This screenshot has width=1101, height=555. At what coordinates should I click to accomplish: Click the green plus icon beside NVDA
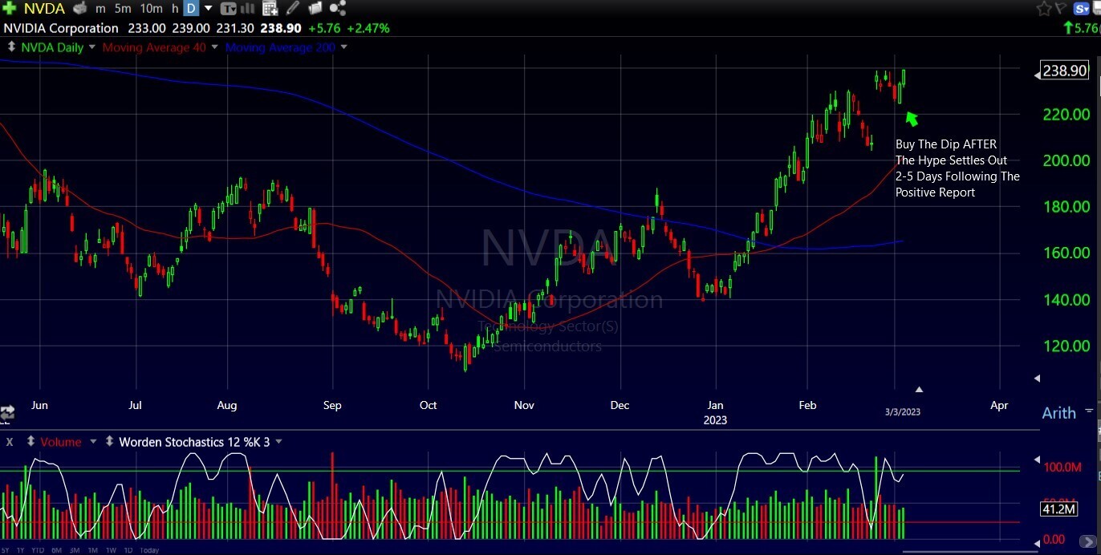(x=9, y=9)
